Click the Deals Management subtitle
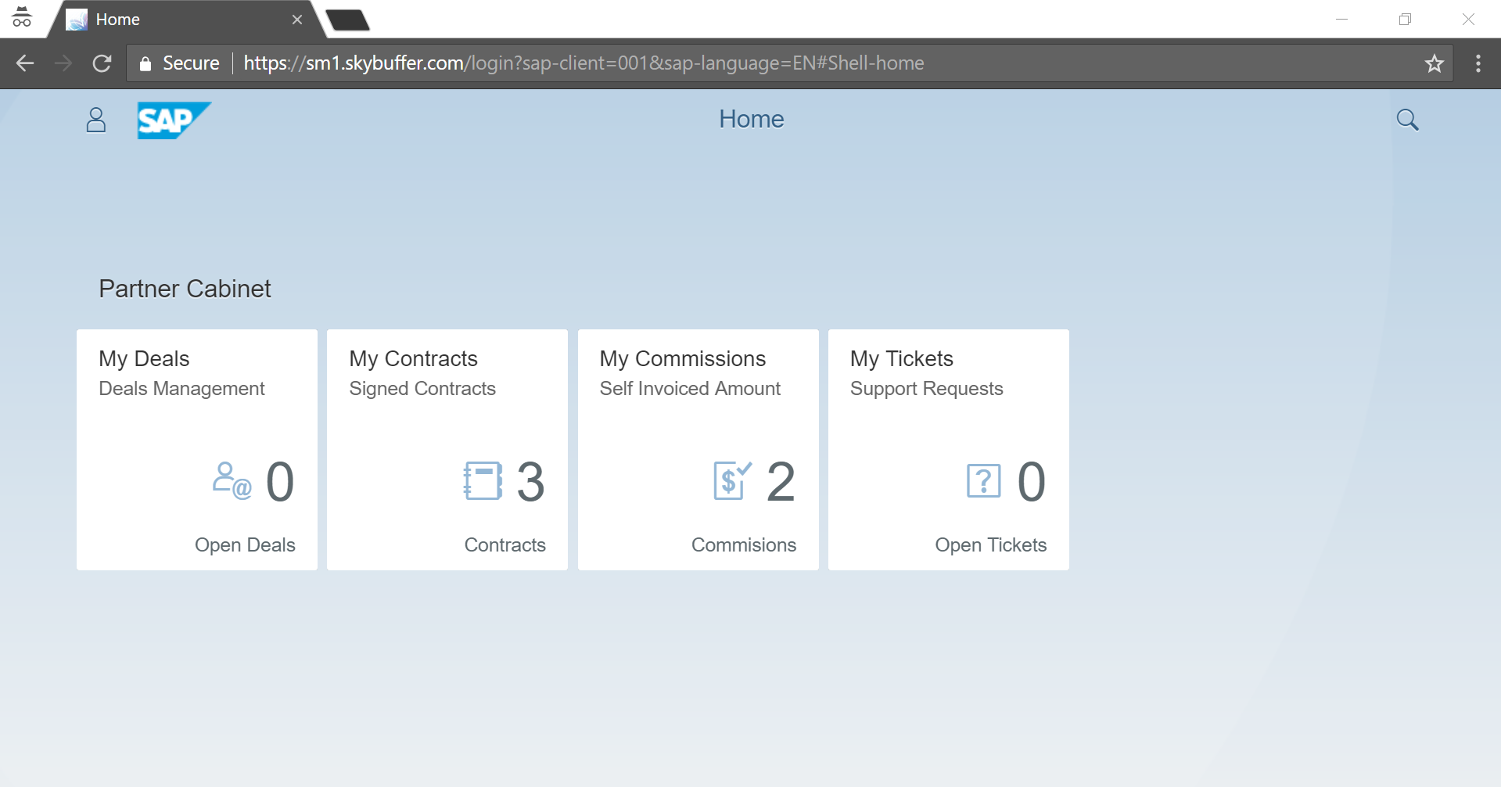This screenshot has height=787, width=1501. [181, 389]
